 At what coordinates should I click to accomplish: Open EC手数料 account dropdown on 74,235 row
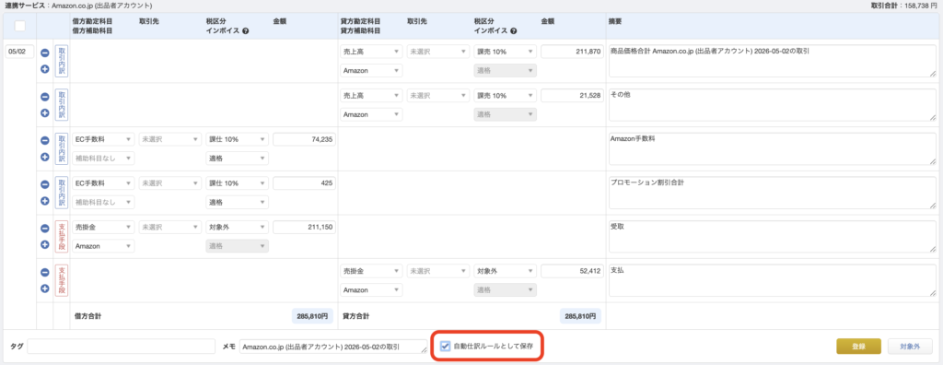click(x=103, y=140)
